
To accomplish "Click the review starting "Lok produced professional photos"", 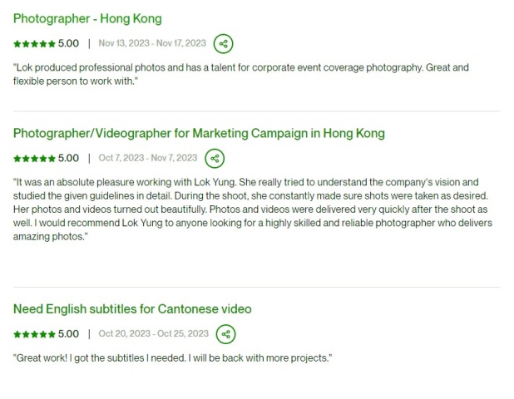I will click(241, 74).
